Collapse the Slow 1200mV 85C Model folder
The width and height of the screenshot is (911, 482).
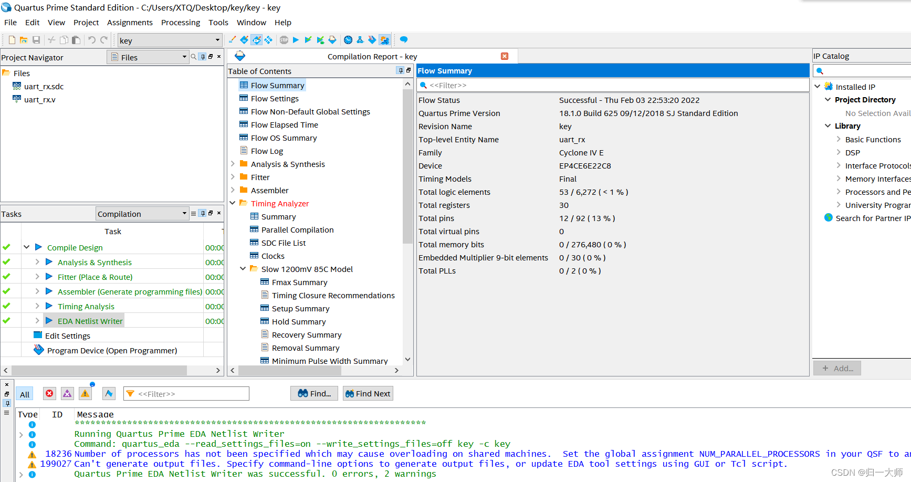pyautogui.click(x=243, y=269)
